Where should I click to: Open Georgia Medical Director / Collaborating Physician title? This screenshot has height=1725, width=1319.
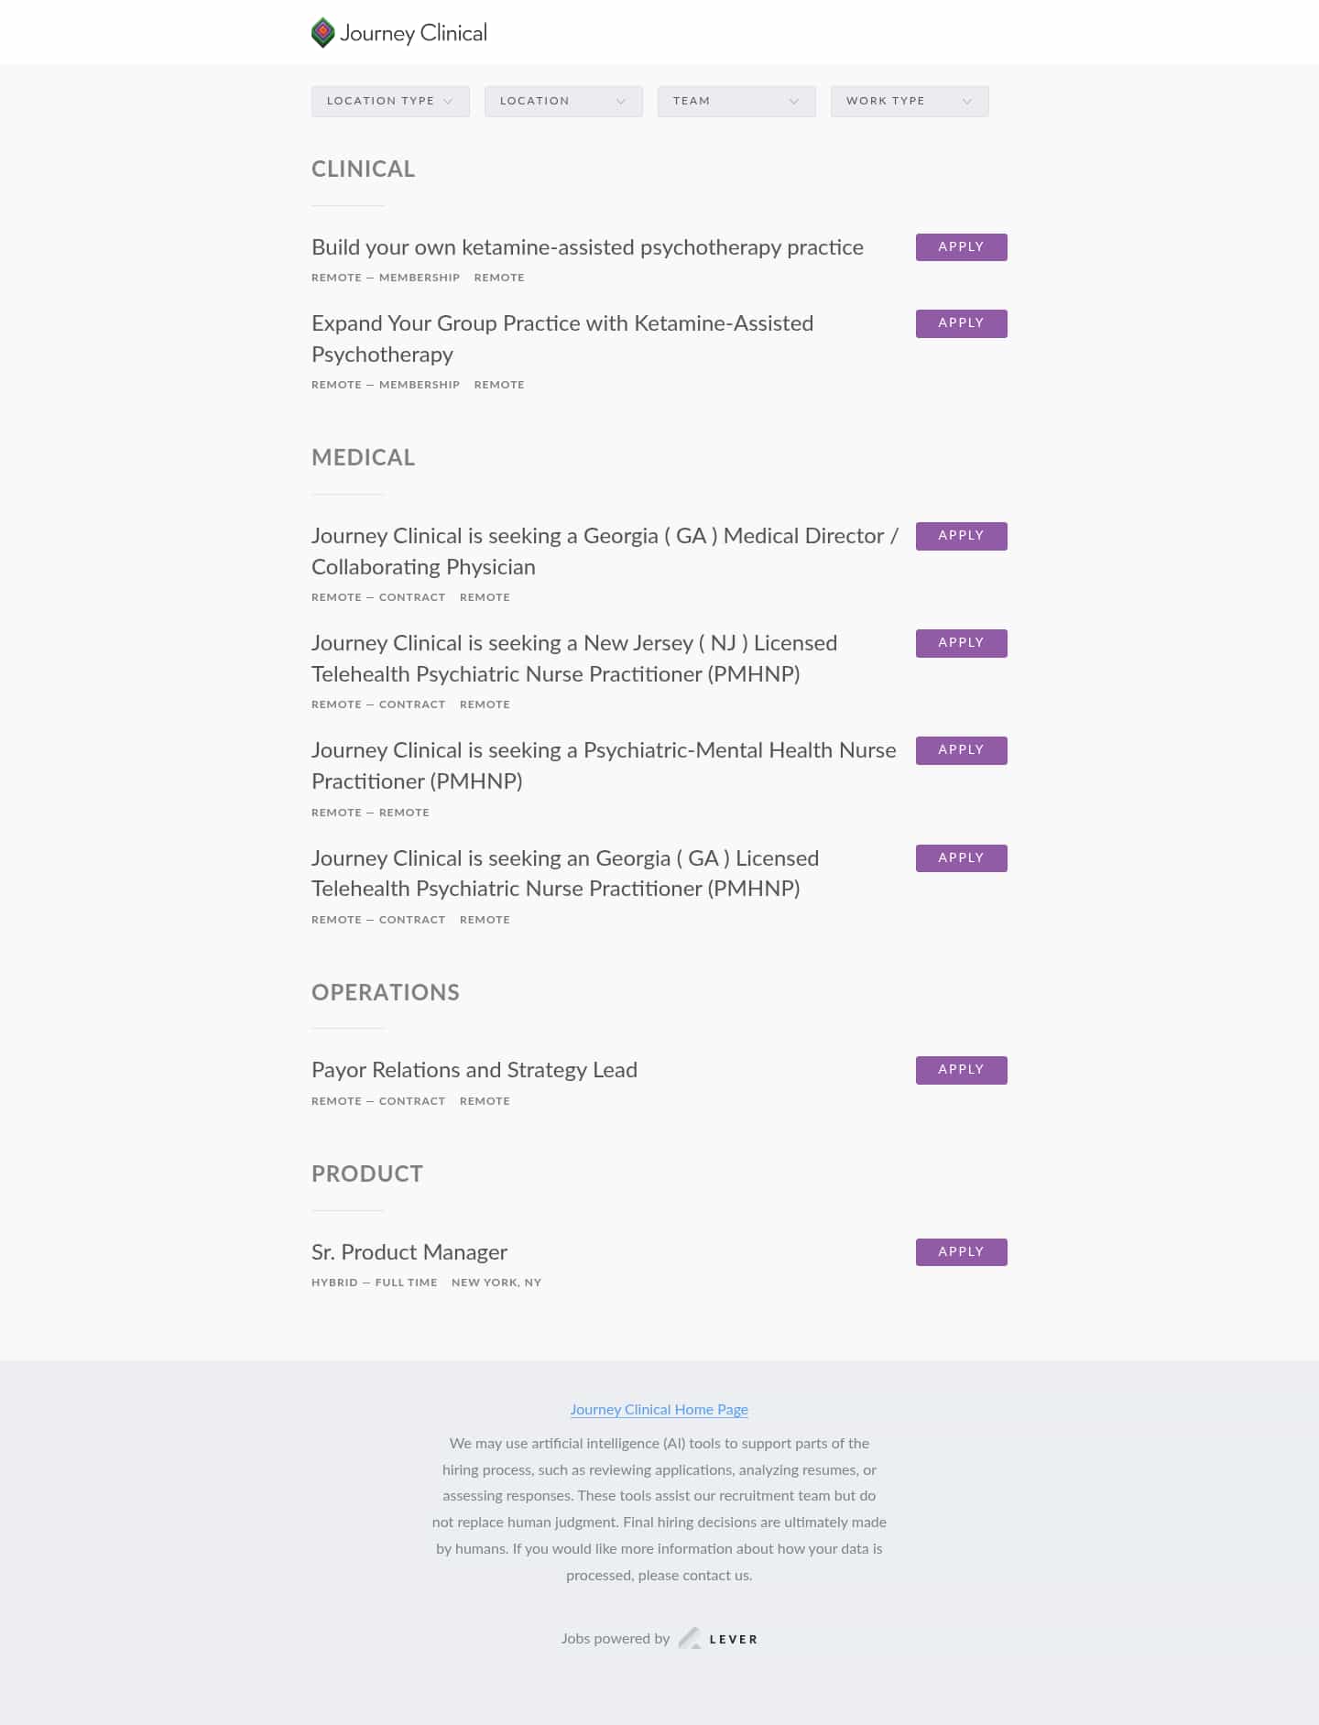pyautogui.click(x=605, y=551)
